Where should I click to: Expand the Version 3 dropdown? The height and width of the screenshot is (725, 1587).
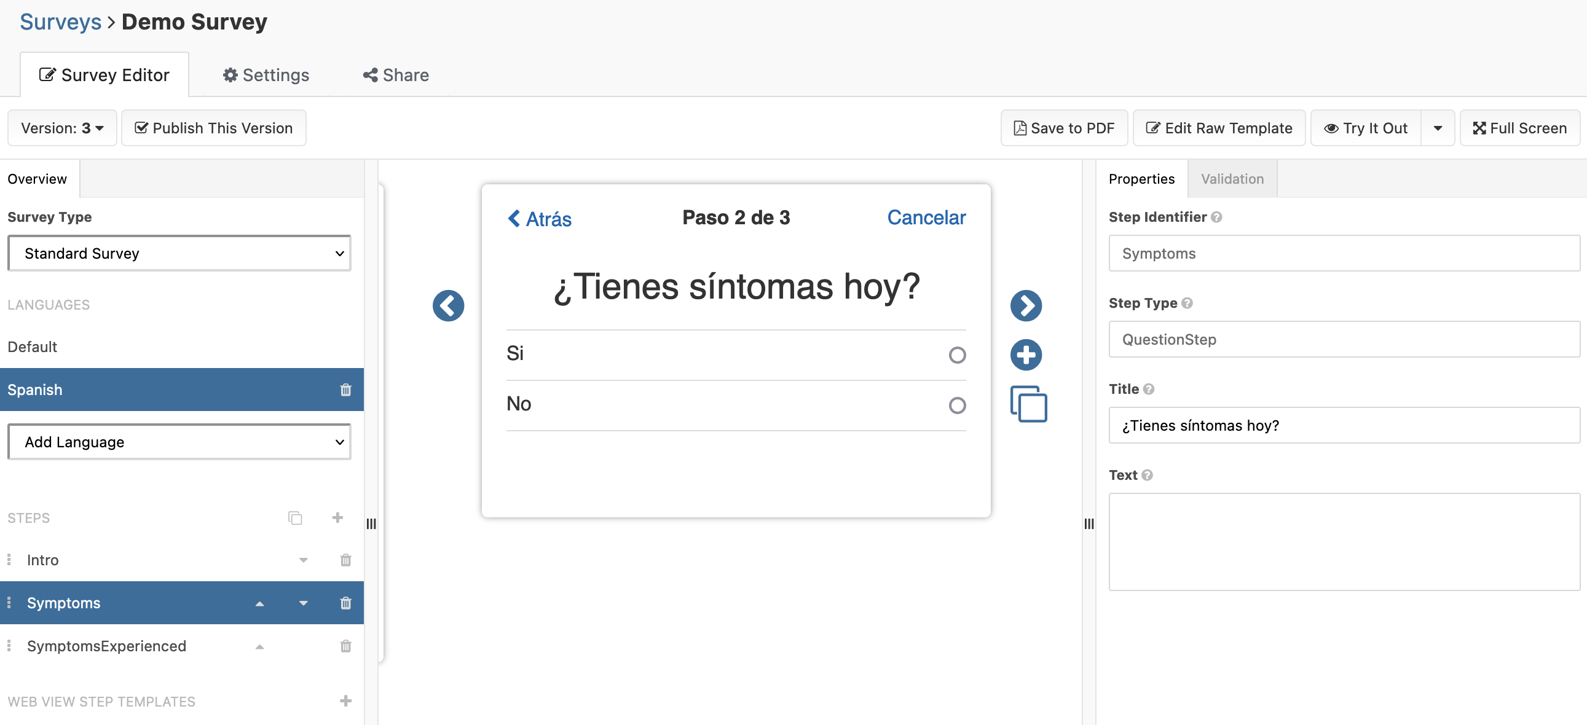click(x=61, y=128)
